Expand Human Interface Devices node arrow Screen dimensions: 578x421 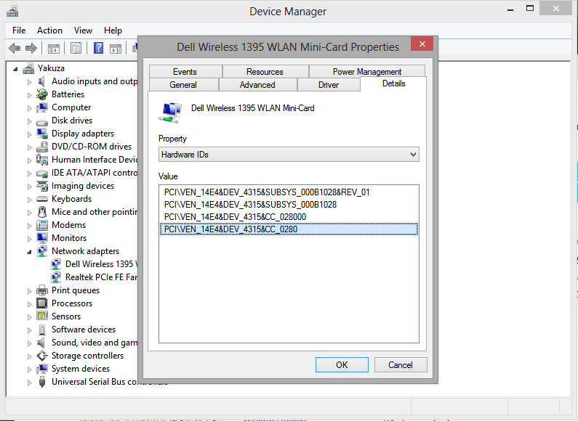(29, 160)
